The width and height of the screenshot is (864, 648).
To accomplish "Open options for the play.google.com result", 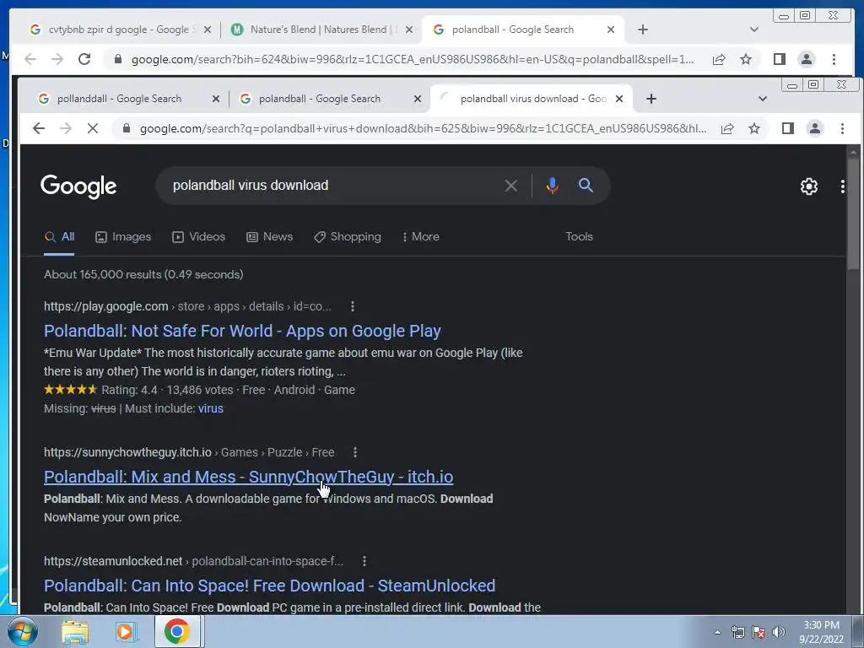I will pos(353,306).
